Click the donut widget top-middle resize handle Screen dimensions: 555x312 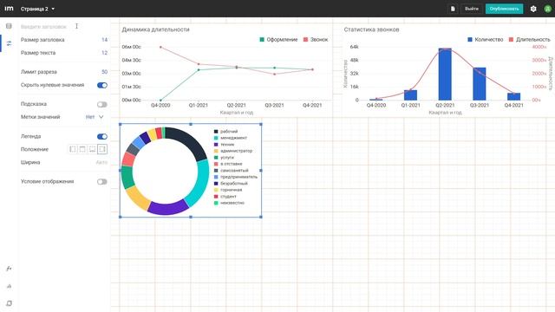click(191, 124)
